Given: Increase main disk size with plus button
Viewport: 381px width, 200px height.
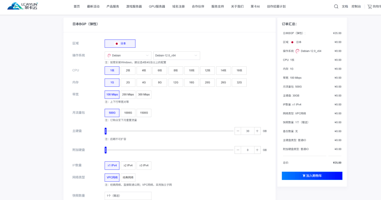Looking at the screenshot, I should (x=257, y=131).
